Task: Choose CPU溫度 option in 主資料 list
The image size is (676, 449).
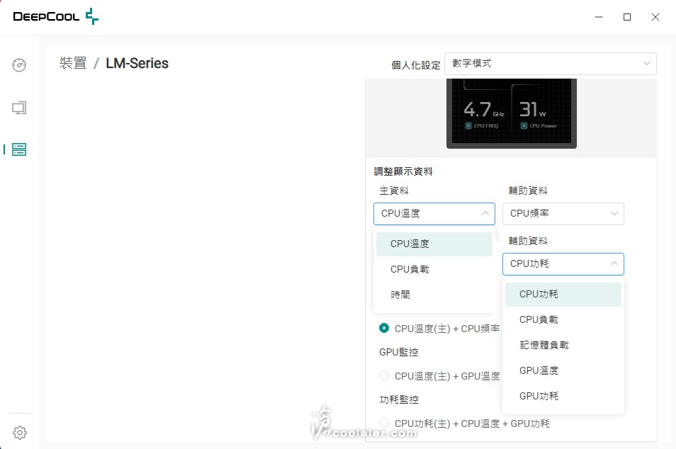Action: (434, 244)
